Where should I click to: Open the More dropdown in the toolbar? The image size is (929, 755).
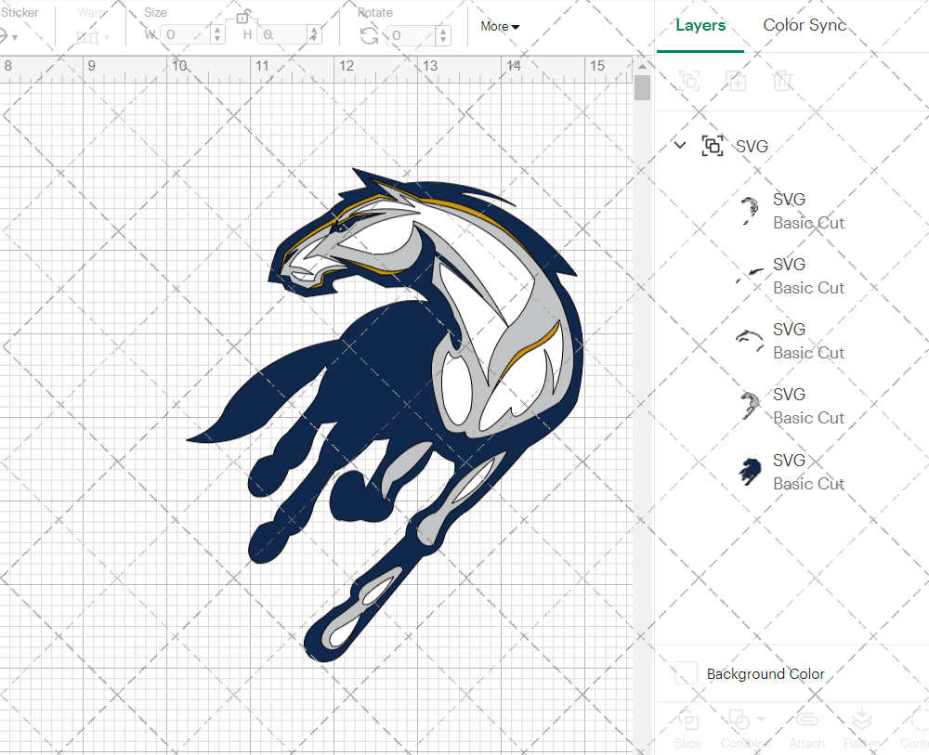[x=499, y=26]
